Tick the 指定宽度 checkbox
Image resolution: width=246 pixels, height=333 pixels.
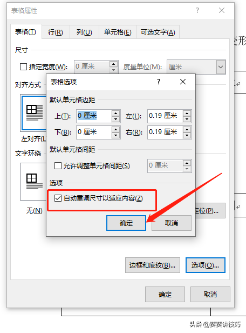(x=23, y=67)
